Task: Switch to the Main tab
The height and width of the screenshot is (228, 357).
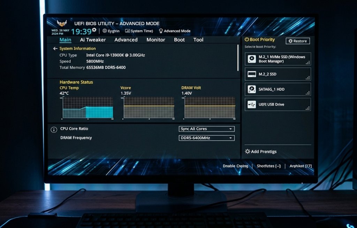Action: (x=65, y=40)
